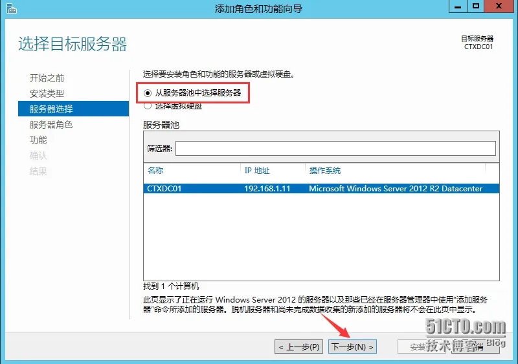Click the wizard icon in the title bar
This screenshot has height=364, width=518.
(x=11, y=8)
